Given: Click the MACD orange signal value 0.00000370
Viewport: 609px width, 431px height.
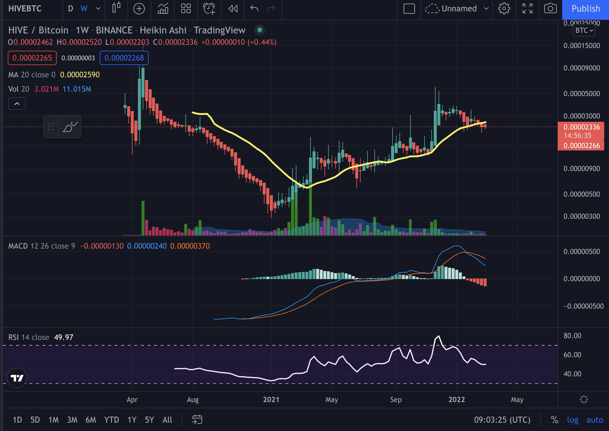Looking at the screenshot, I should tap(190, 246).
